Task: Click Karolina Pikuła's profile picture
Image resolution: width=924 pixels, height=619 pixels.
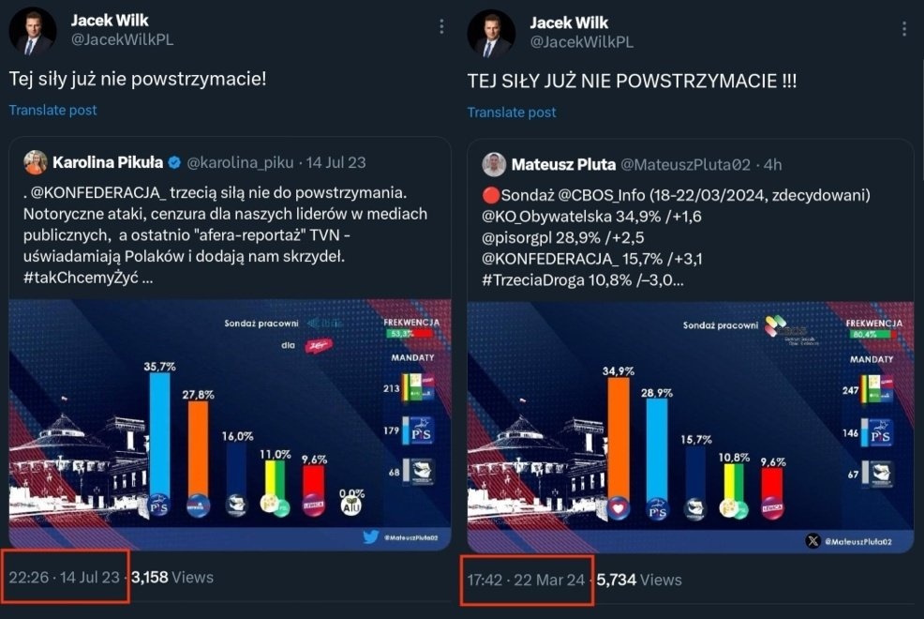Action: tap(36, 162)
